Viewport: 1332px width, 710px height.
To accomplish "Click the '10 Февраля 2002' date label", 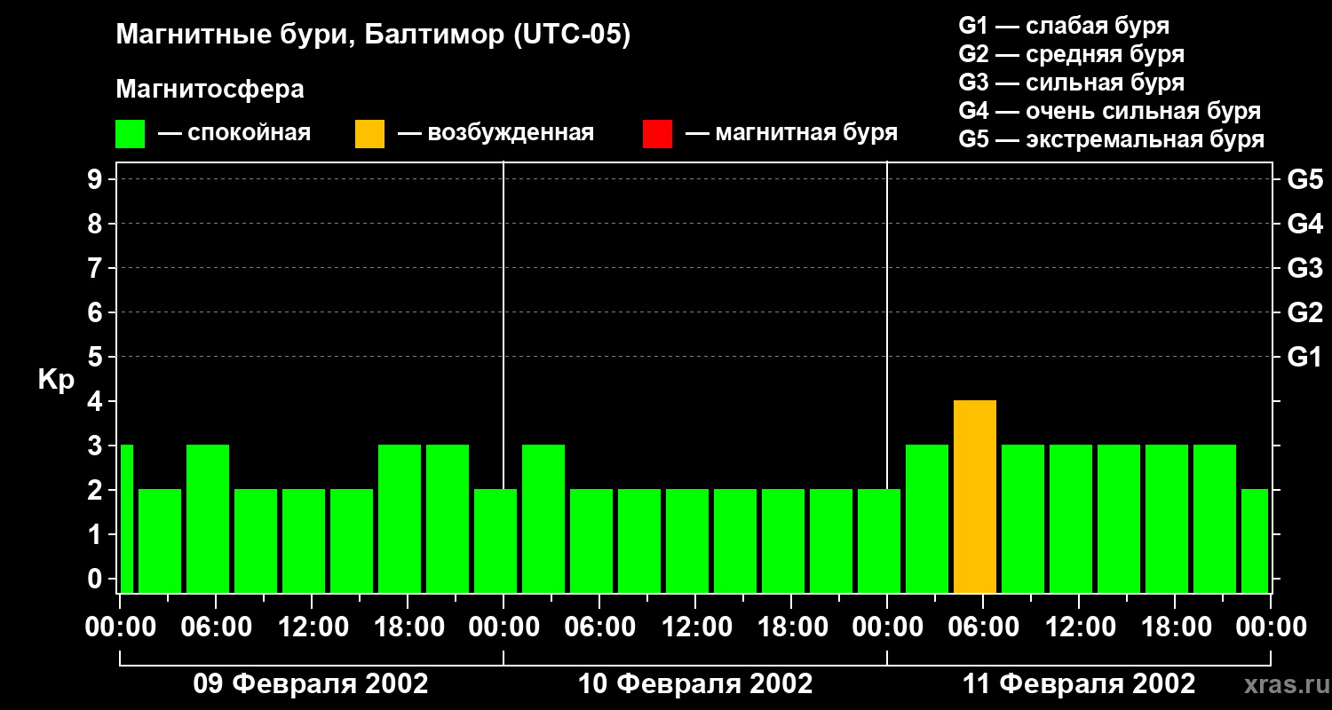I will 695,684.
